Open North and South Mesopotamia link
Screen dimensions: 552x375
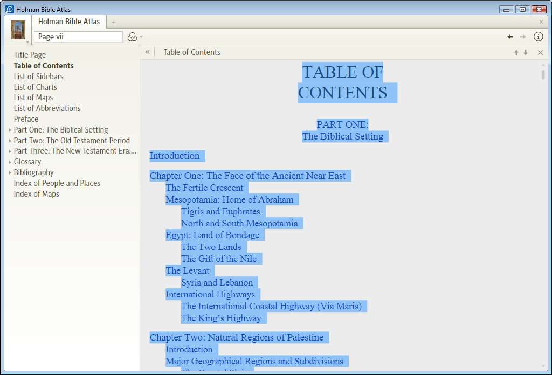coord(239,224)
